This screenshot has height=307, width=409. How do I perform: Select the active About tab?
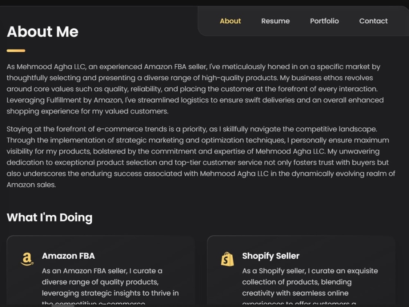[230, 21]
